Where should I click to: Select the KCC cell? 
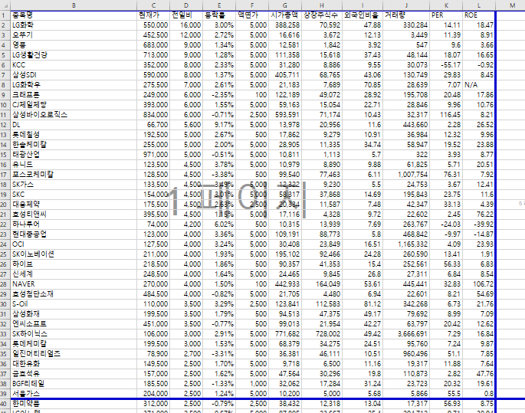74,65
